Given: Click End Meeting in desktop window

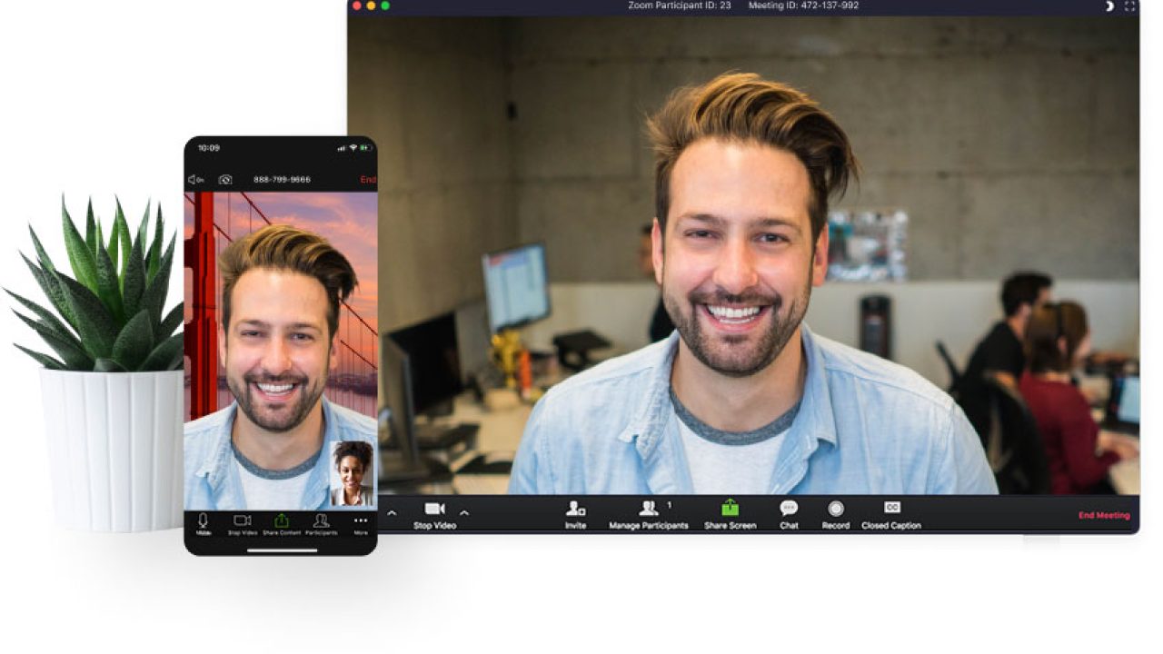Looking at the screenshot, I should click(1104, 515).
